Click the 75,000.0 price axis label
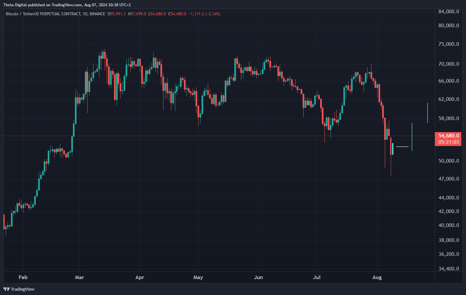 pyautogui.click(x=449, y=44)
